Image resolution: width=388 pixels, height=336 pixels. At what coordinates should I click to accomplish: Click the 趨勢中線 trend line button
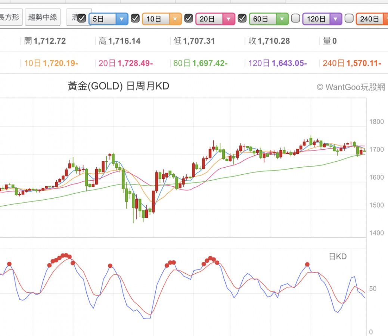click(x=43, y=17)
